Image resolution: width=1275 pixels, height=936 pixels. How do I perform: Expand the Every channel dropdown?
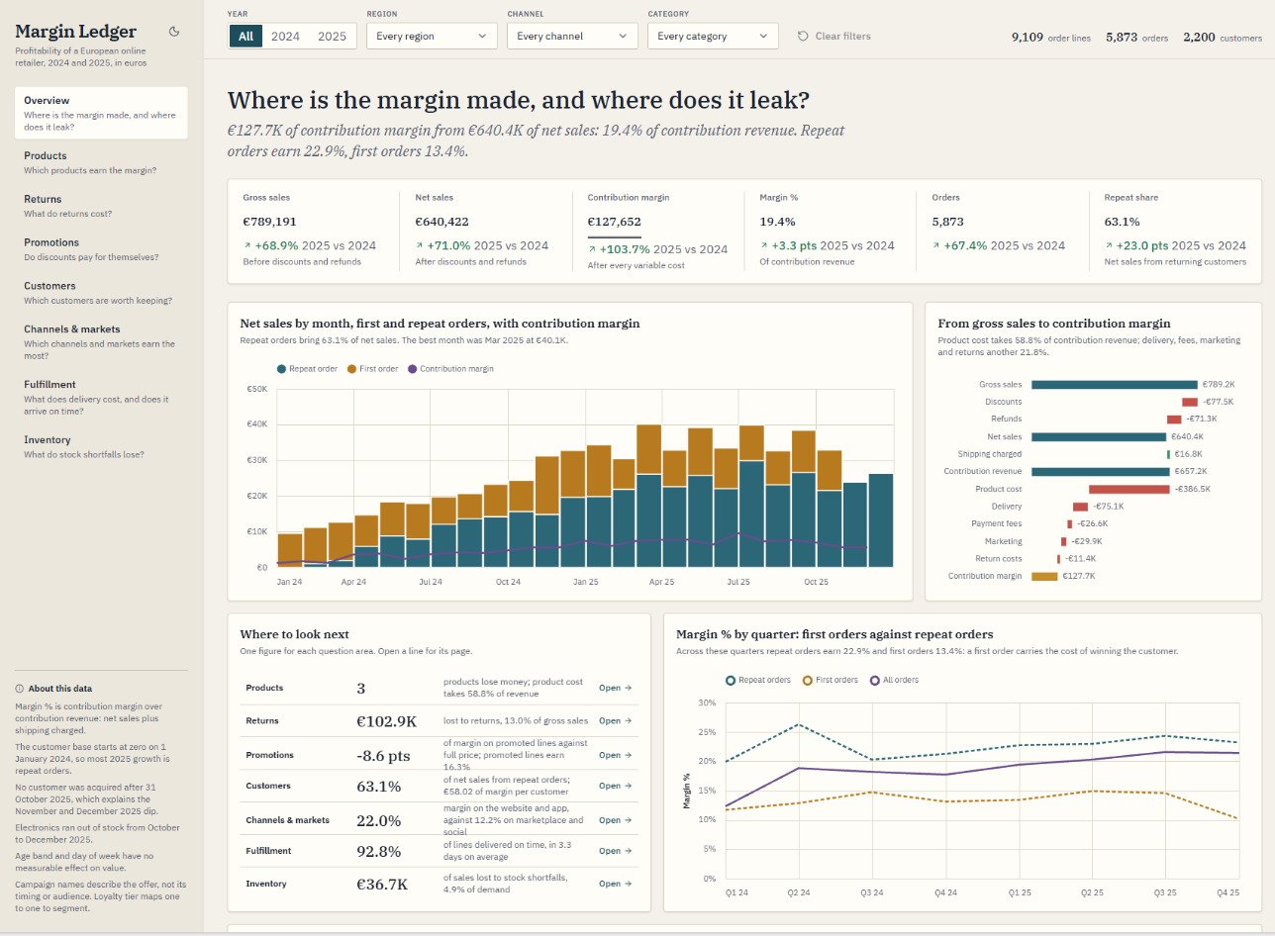[572, 36]
